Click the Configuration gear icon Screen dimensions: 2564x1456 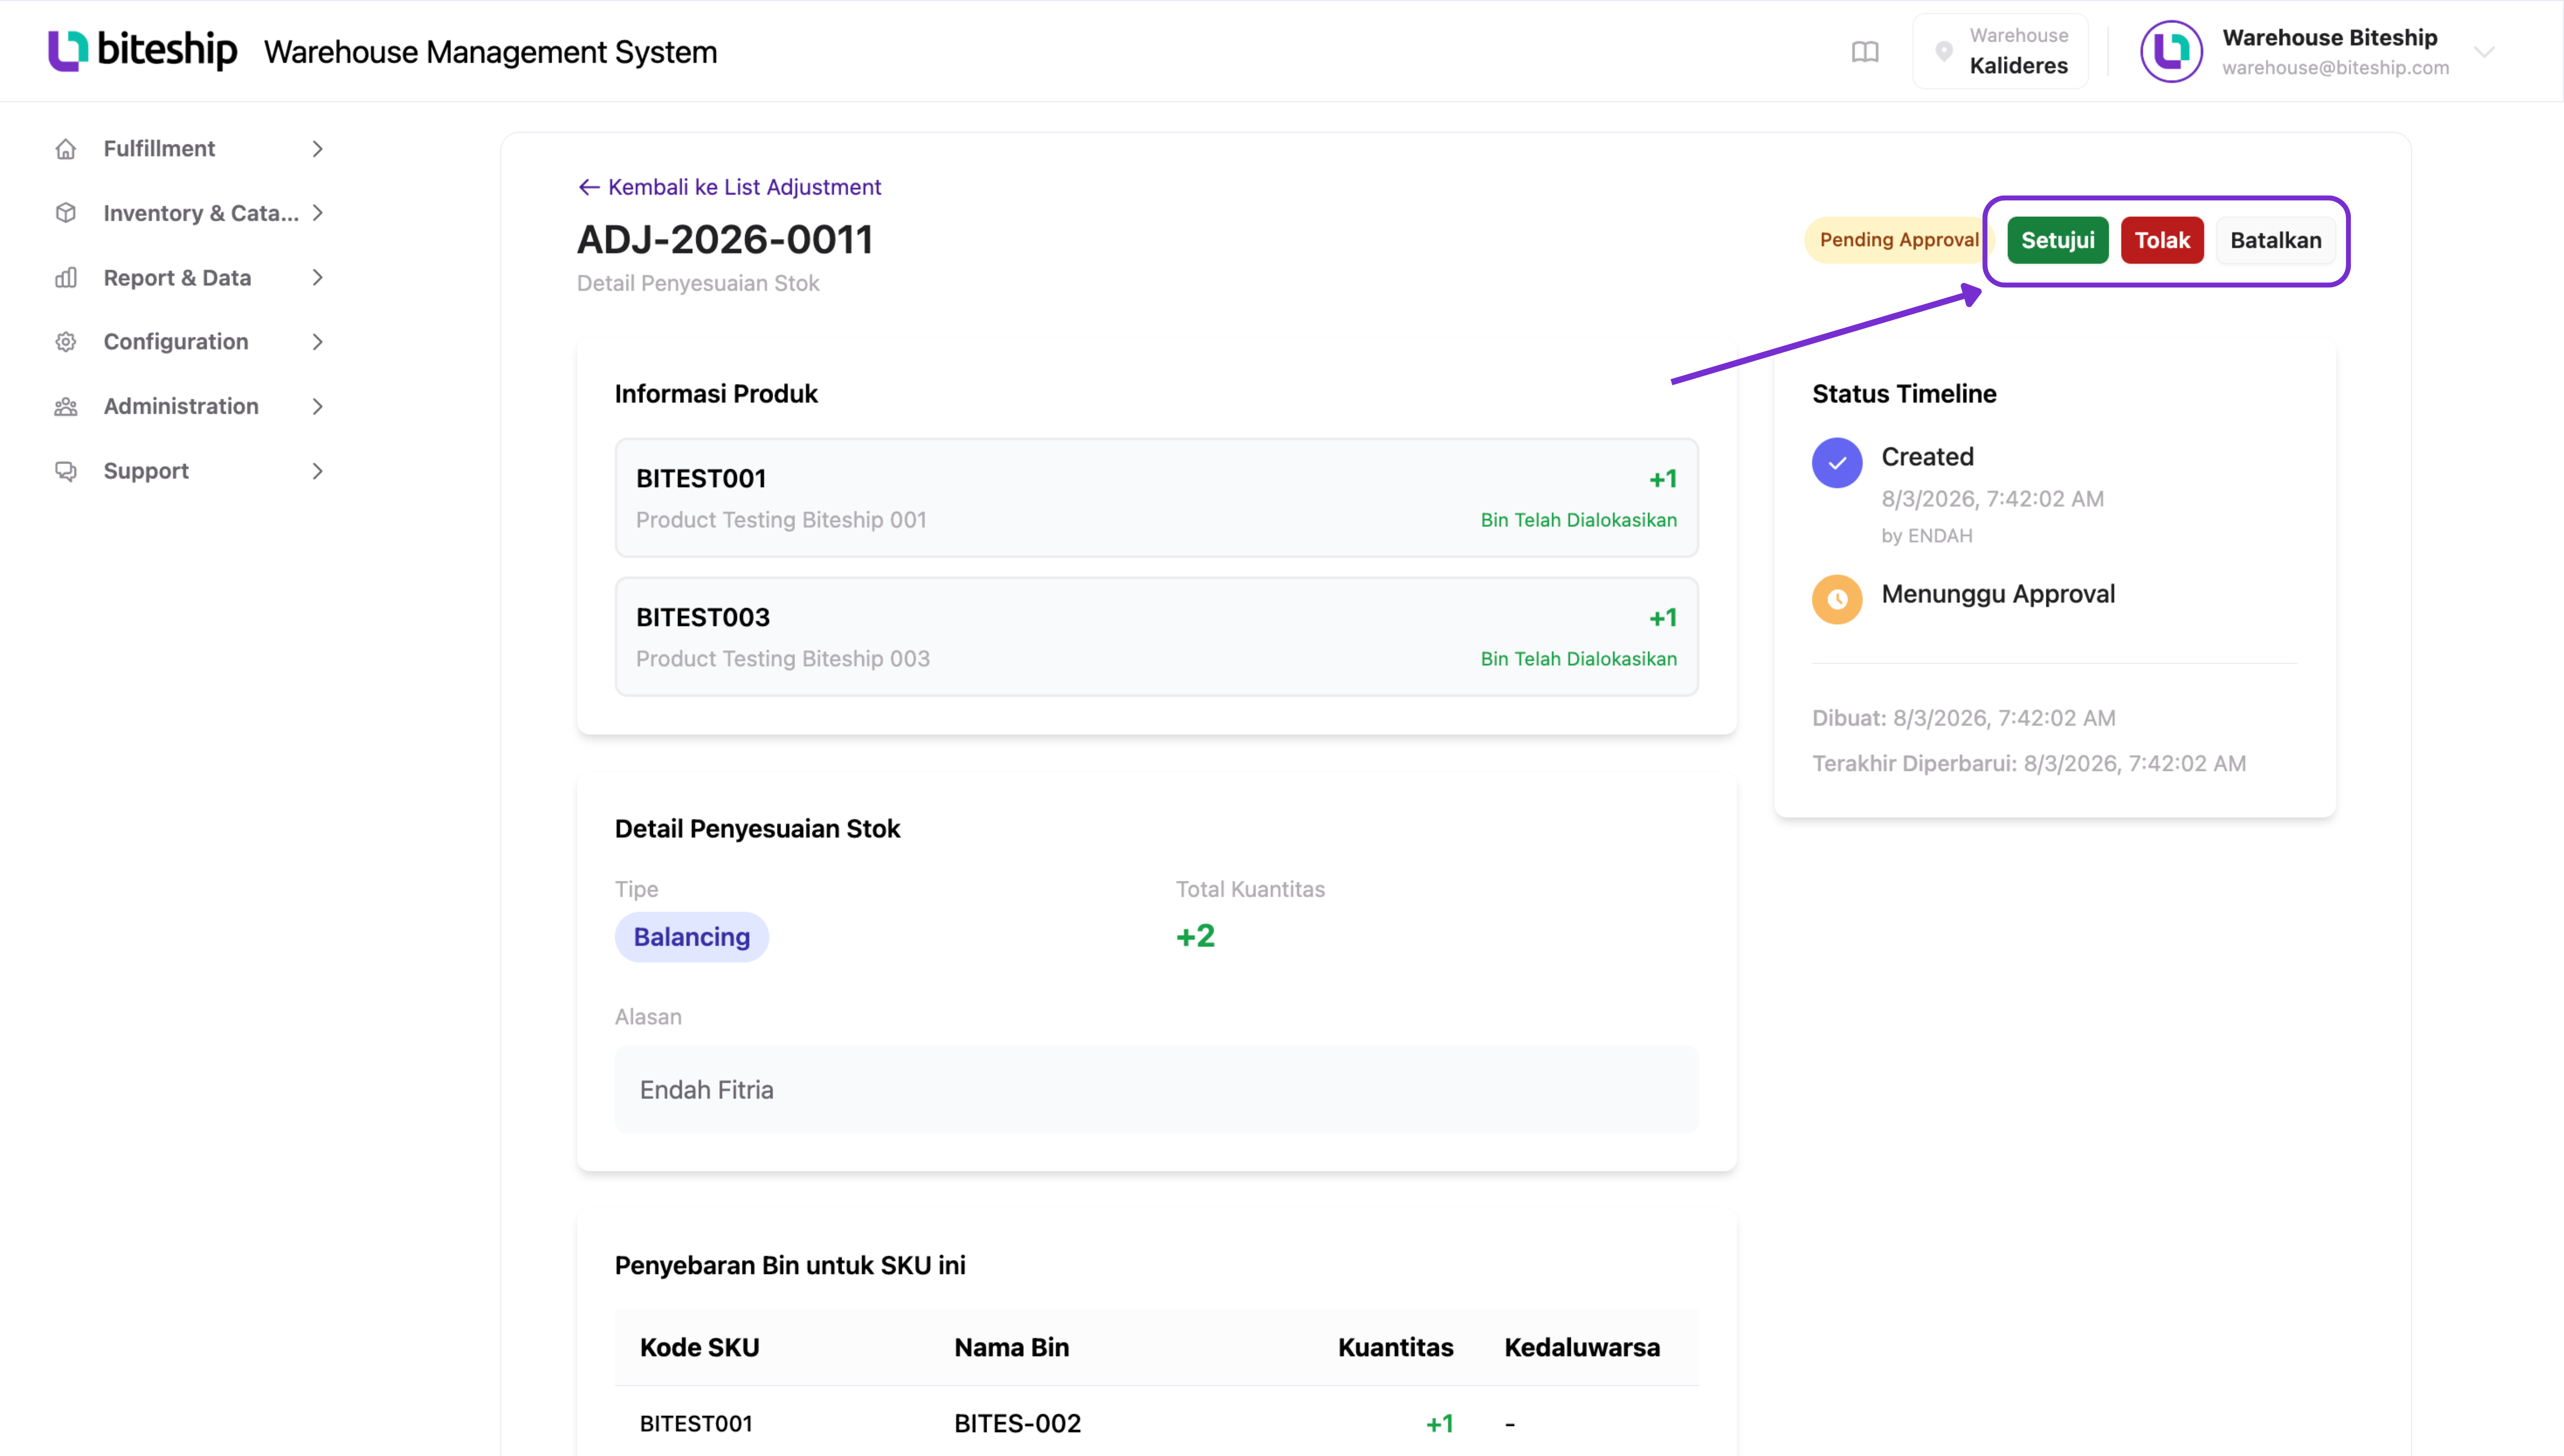66,342
